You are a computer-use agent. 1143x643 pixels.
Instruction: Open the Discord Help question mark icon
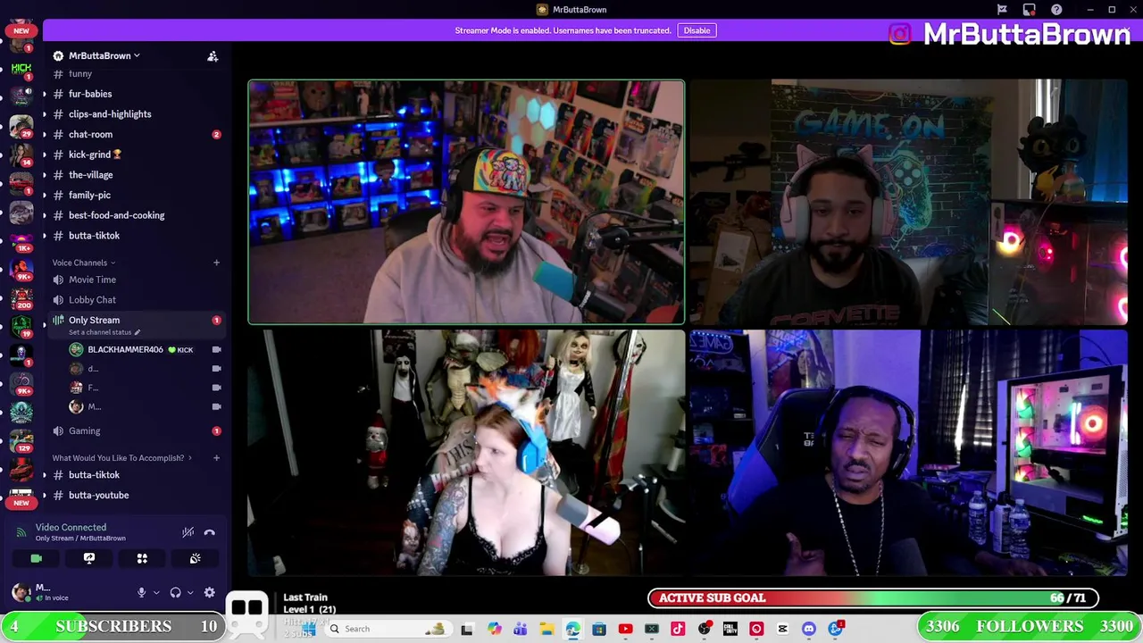1056,10
